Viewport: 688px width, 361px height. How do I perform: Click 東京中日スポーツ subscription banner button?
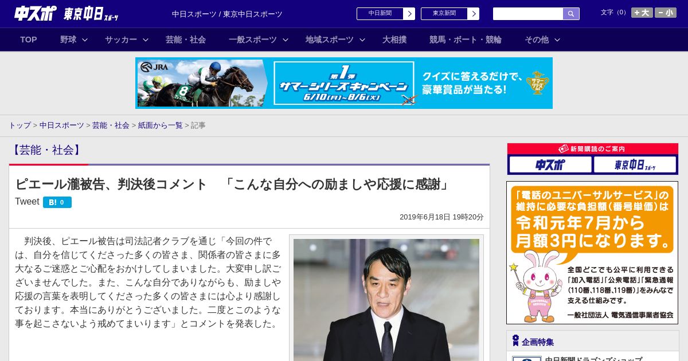pyautogui.click(x=635, y=165)
